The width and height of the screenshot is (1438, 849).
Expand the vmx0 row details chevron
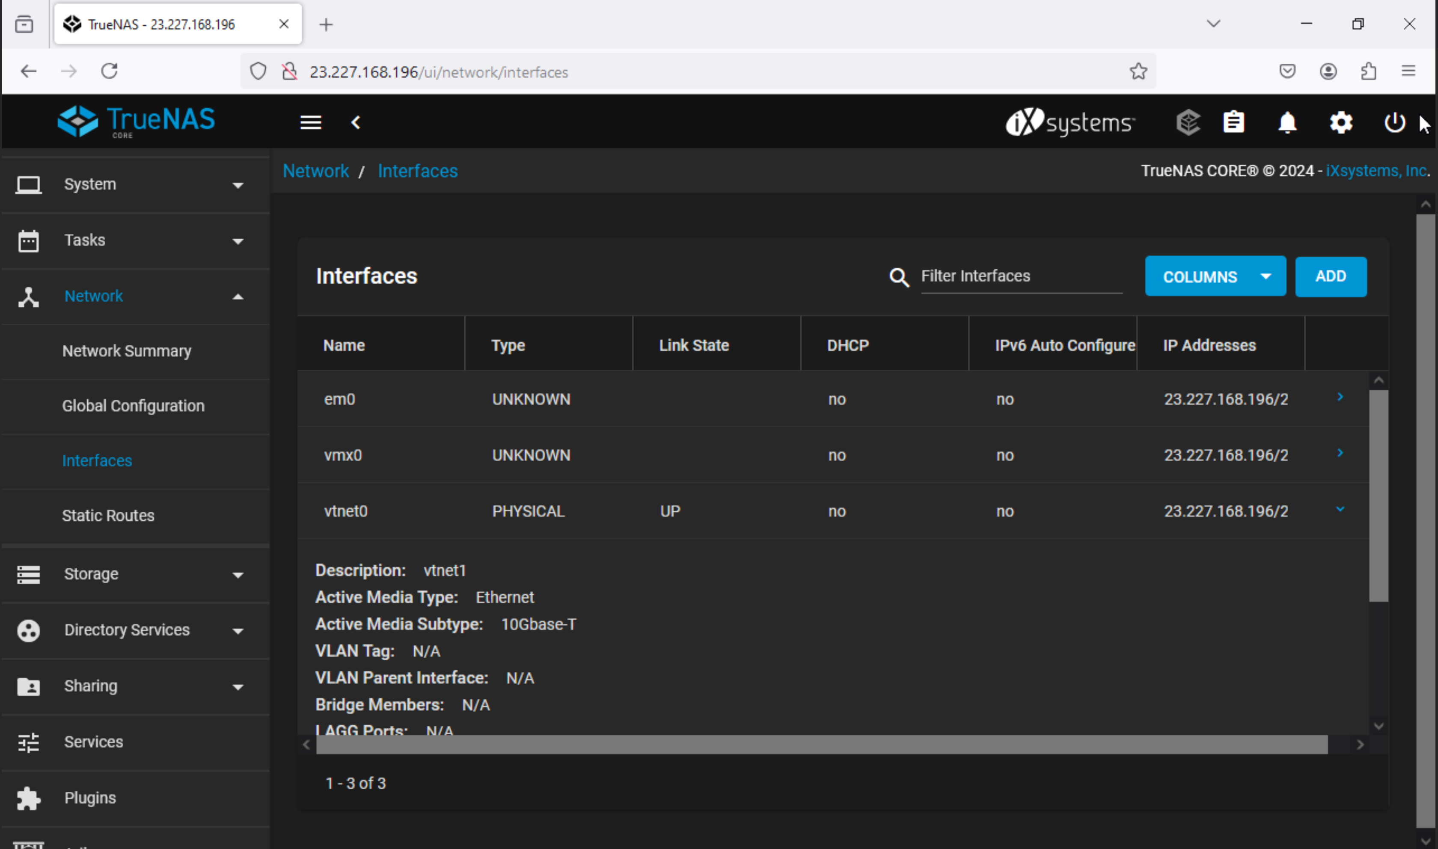tap(1340, 453)
